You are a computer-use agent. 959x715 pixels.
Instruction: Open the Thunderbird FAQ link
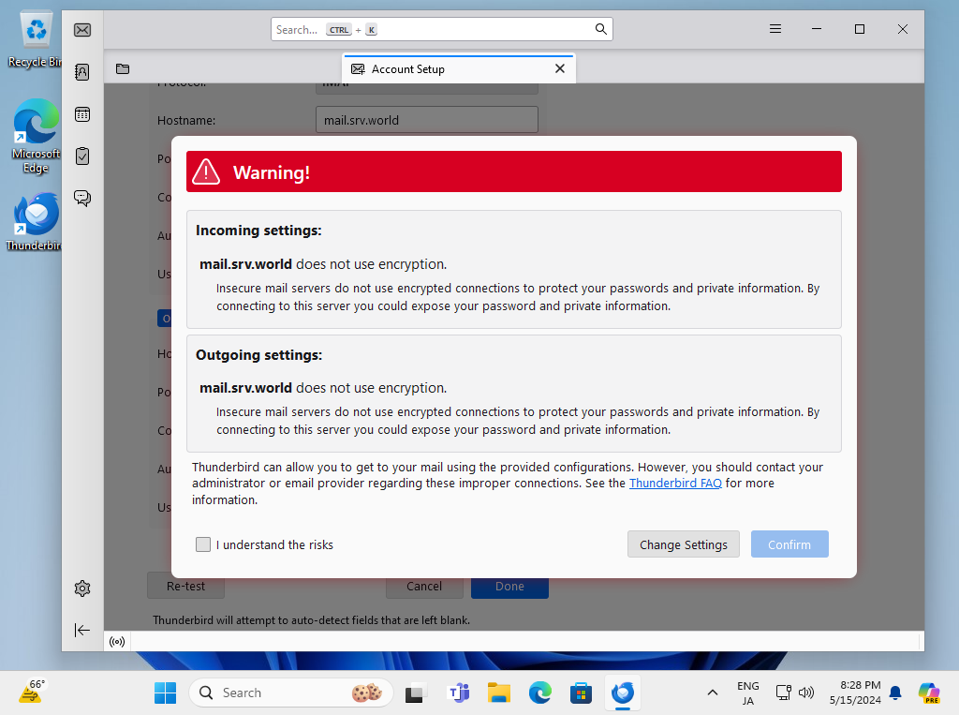coord(675,484)
